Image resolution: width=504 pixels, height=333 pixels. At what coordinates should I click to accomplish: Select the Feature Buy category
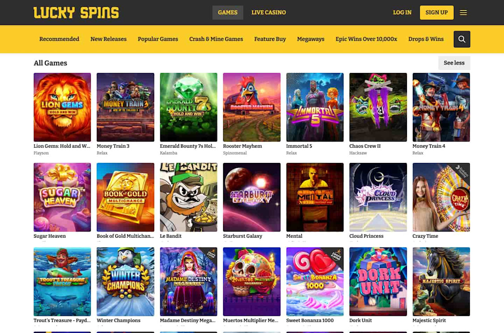(270, 39)
